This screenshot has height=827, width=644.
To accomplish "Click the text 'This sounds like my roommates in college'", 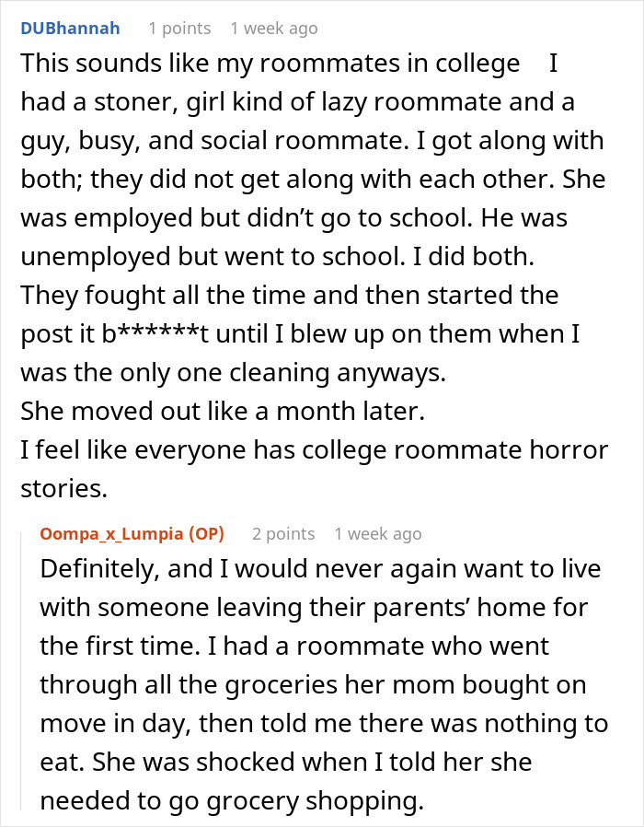I will point(270,64).
